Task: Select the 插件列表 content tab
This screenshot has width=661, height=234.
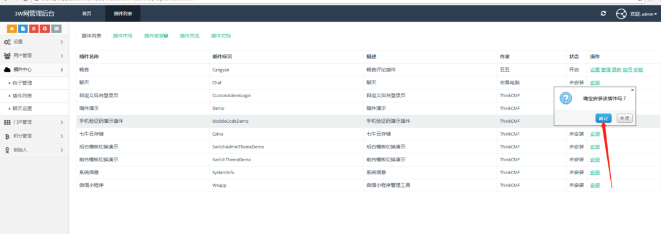Action: tap(91, 36)
